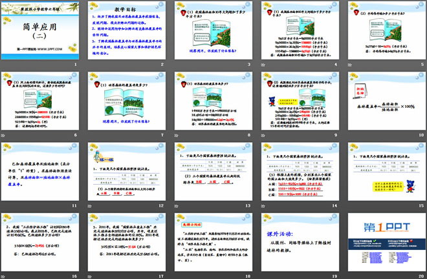This screenshot has width=427, height=279.
Task: Open slide 8 about forest coverage
Action: 213,99
